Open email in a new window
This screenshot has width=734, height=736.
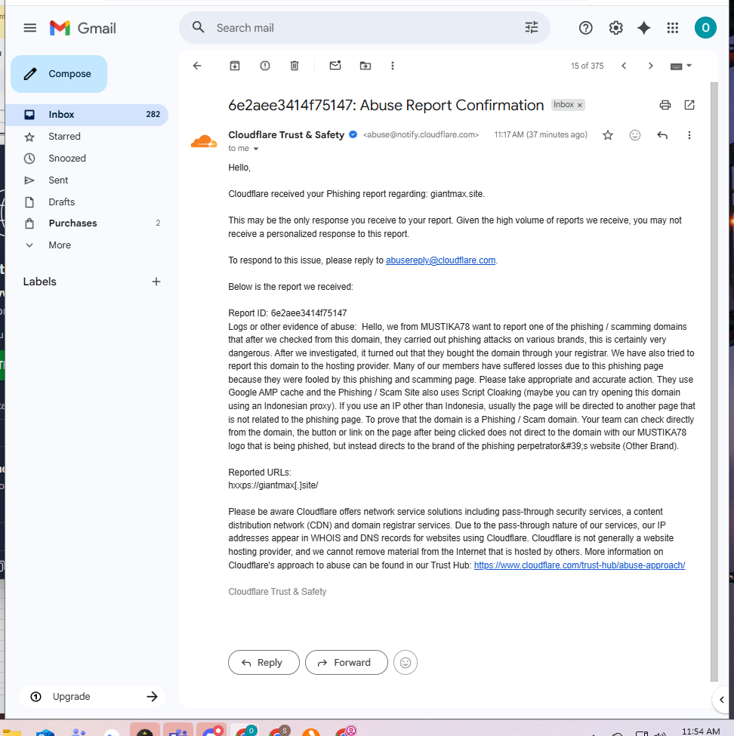(689, 105)
